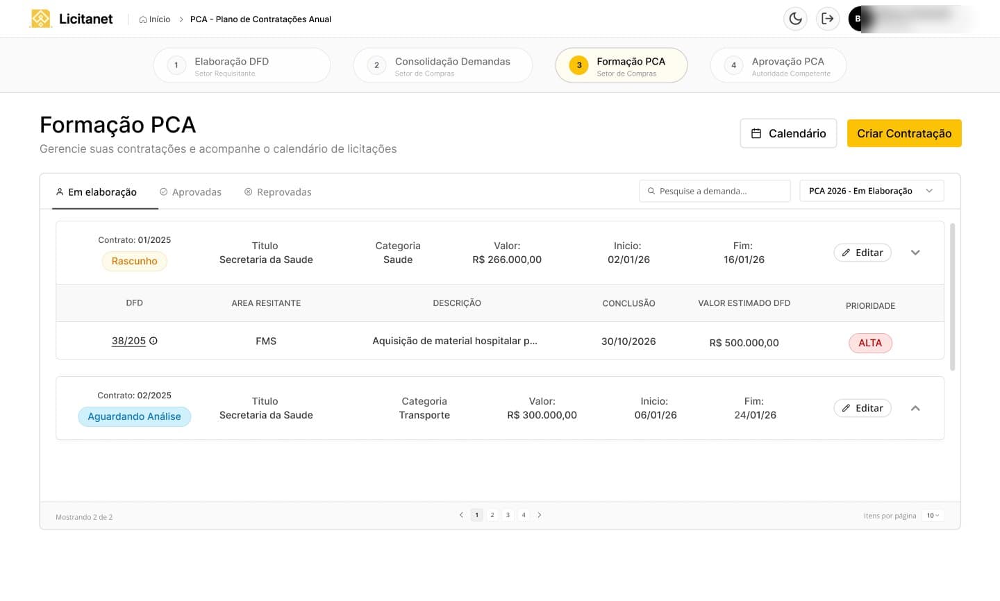
Task: Open items per page dropdown
Action: click(x=933, y=516)
